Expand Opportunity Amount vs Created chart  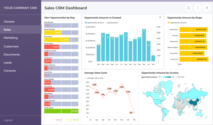(x=160, y=17)
